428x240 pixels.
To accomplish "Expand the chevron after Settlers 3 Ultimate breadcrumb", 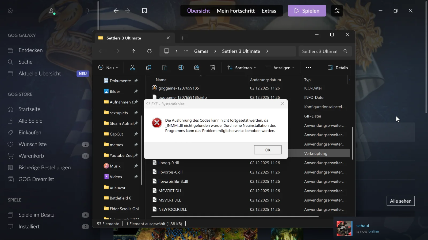I will click(x=267, y=51).
